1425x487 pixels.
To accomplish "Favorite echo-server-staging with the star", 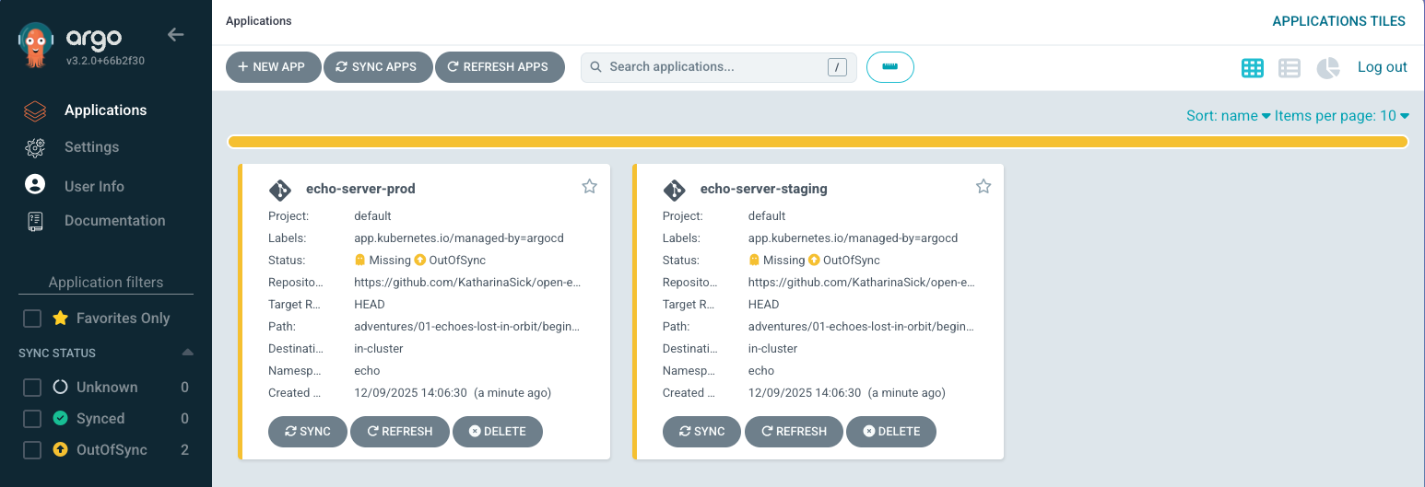I will [983, 186].
